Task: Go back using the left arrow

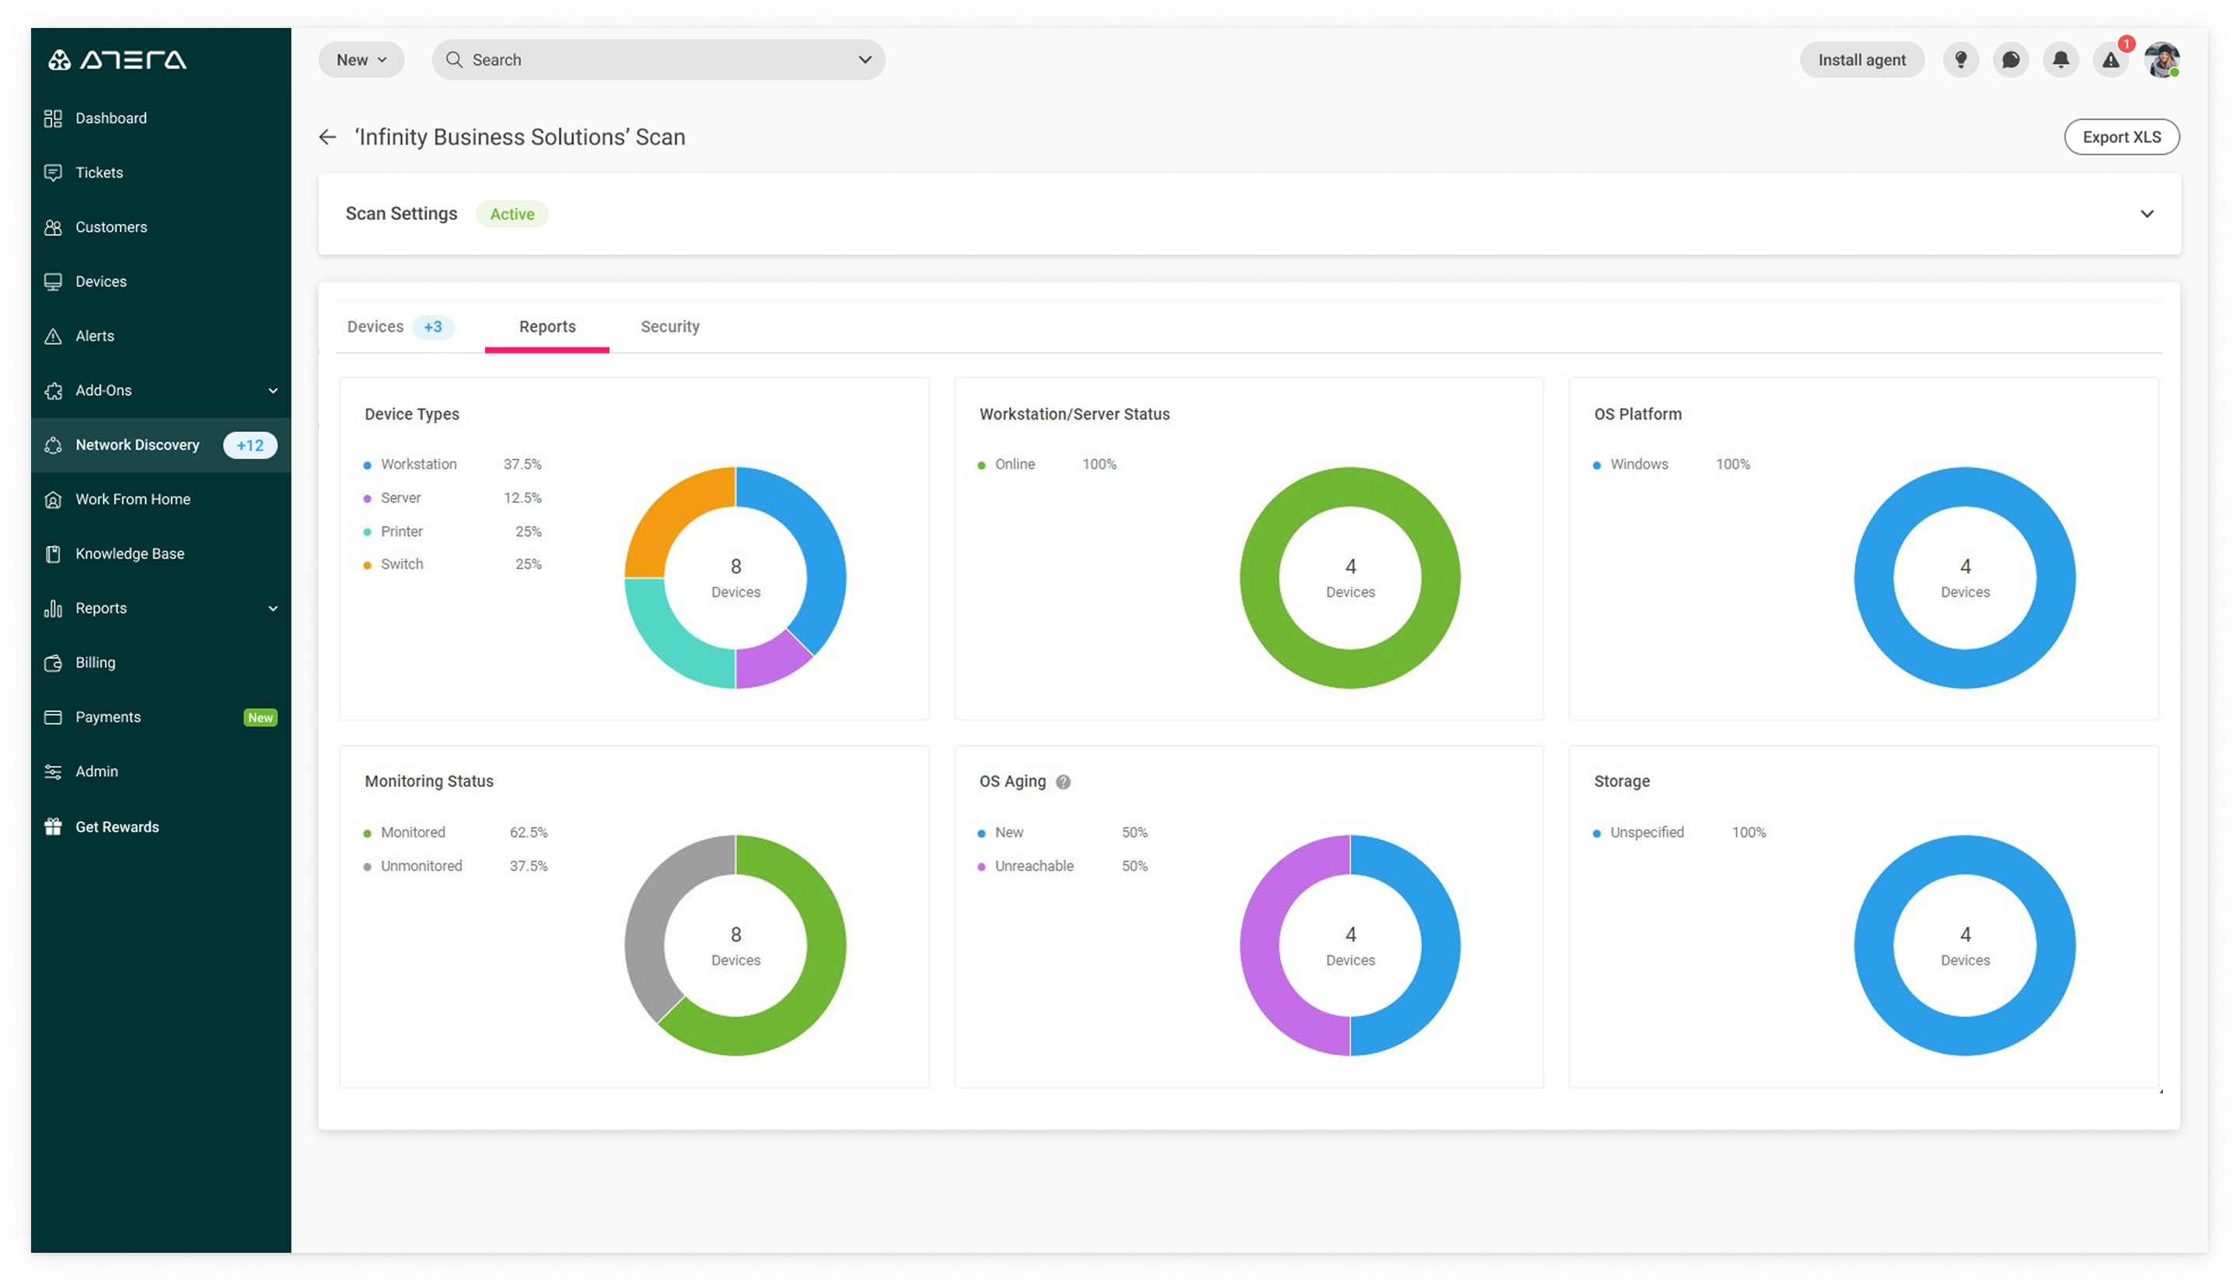Action: [328, 137]
